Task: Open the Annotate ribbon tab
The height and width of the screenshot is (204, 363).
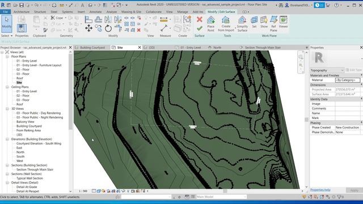Action: point(95,11)
